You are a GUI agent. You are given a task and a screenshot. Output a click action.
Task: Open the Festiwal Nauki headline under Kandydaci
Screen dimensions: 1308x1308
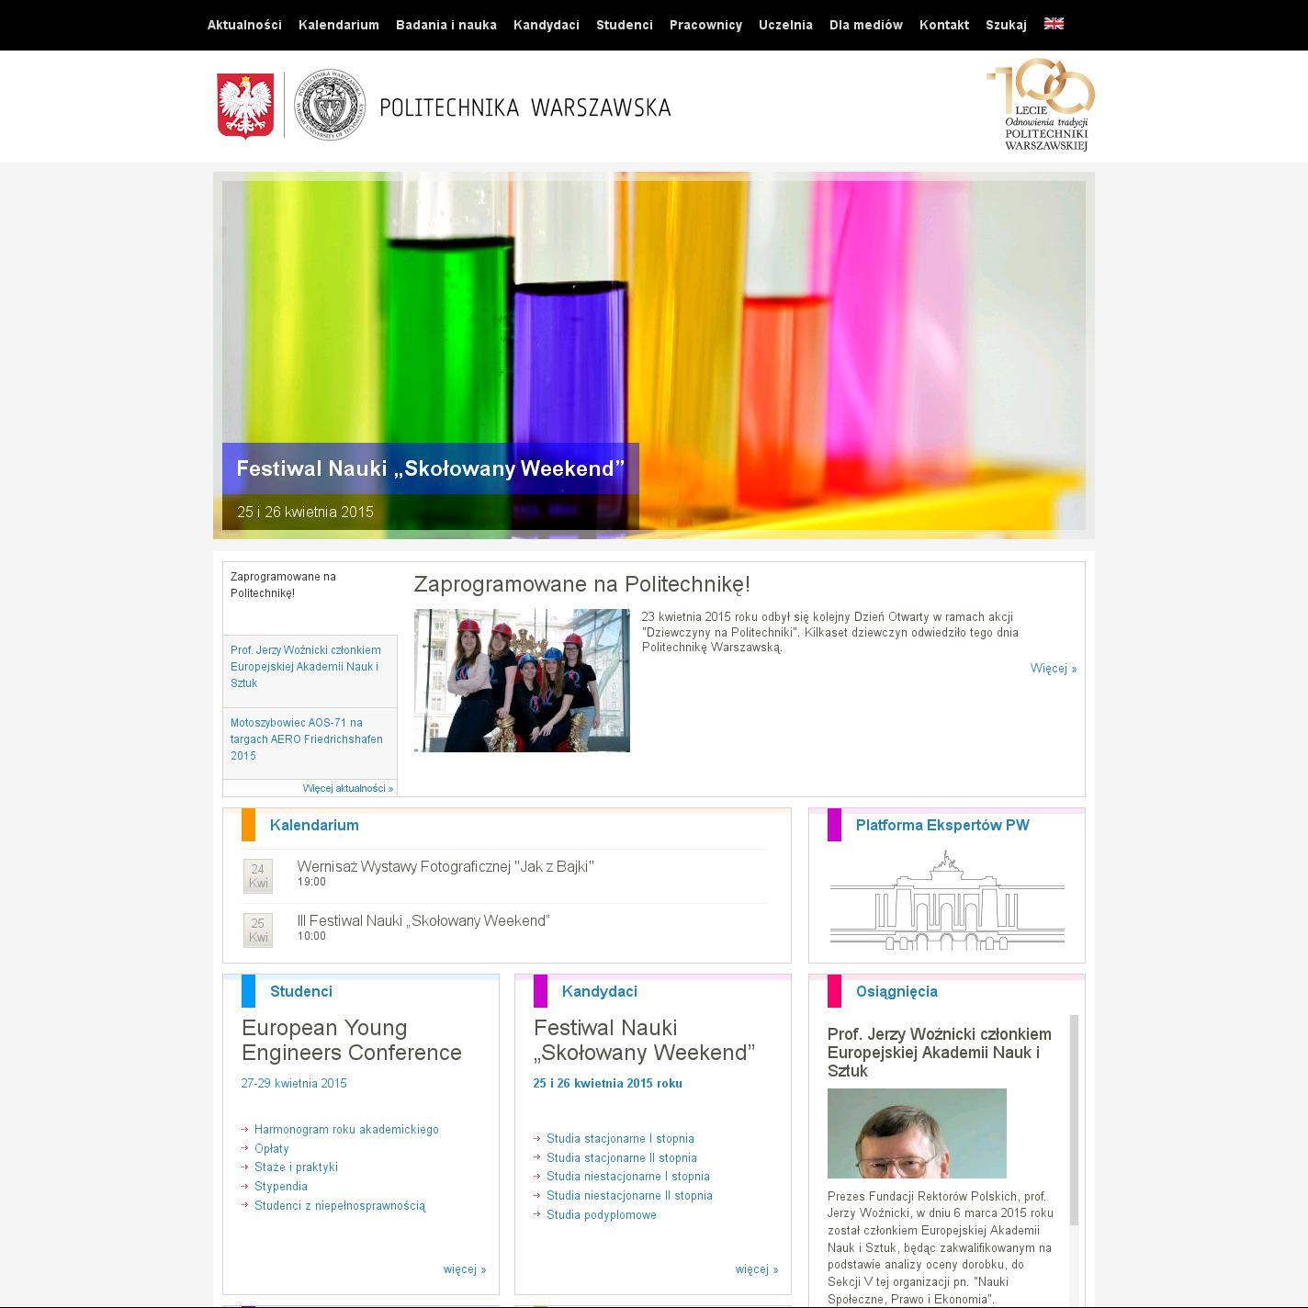pos(645,1040)
